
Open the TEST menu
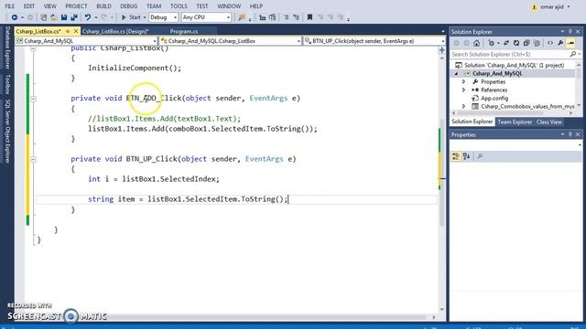click(202, 6)
